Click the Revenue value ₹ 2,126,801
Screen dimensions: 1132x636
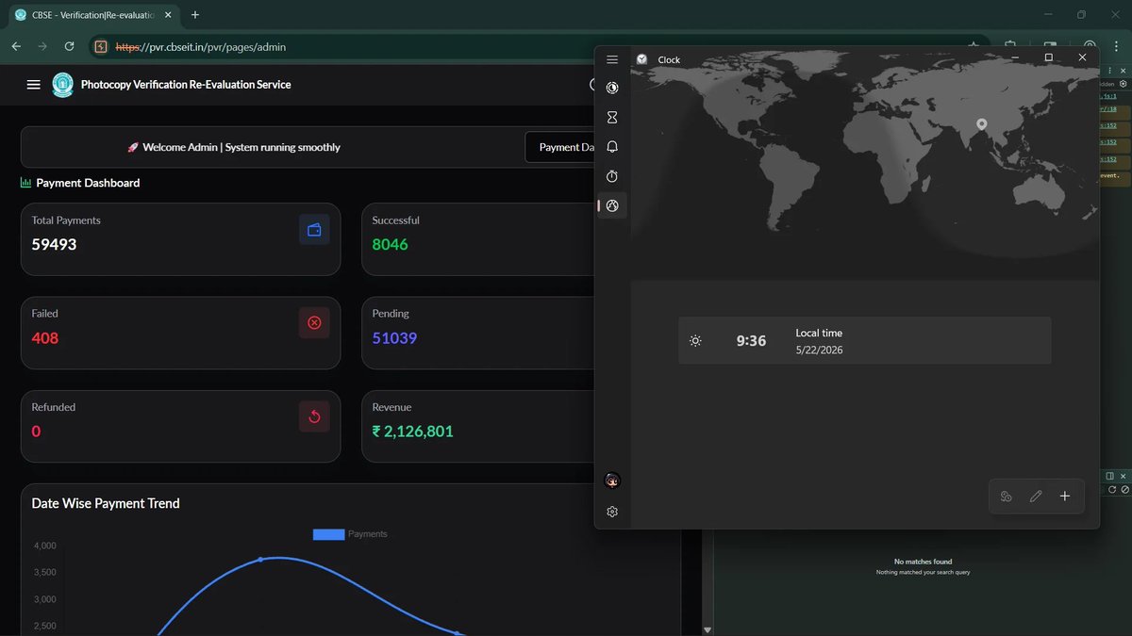(412, 431)
